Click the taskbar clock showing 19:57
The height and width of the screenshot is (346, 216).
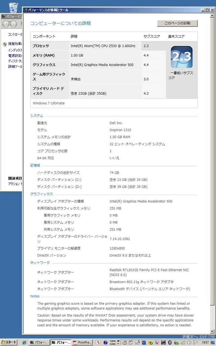pos(206,343)
